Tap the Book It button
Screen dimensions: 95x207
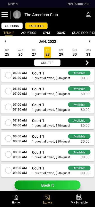click(x=47, y=185)
